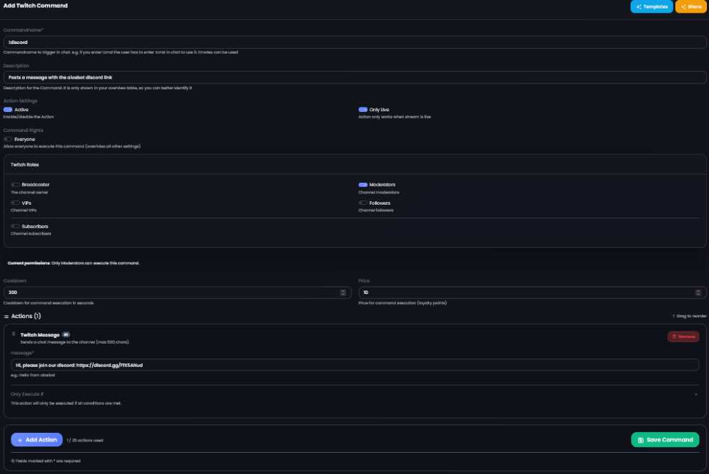Click the Actions list icon
Image resolution: width=709 pixels, height=474 pixels.
coord(6,316)
